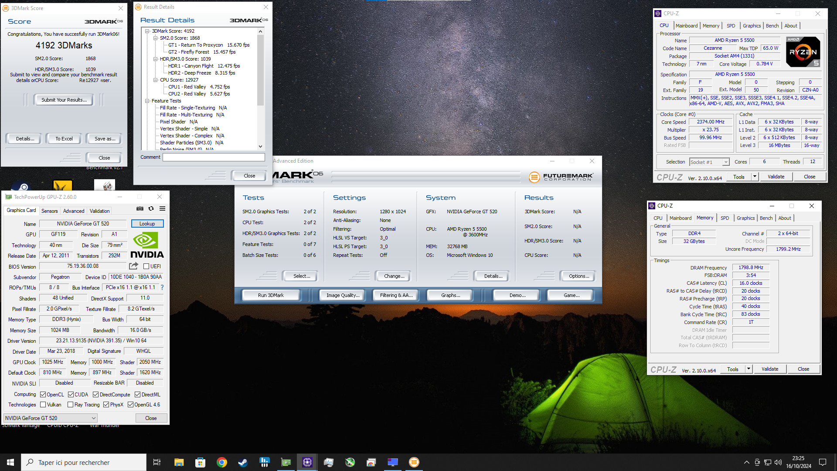Image resolution: width=837 pixels, height=471 pixels.
Task: Click the NVIDIA logo in GPU-Z
Action: (x=147, y=245)
